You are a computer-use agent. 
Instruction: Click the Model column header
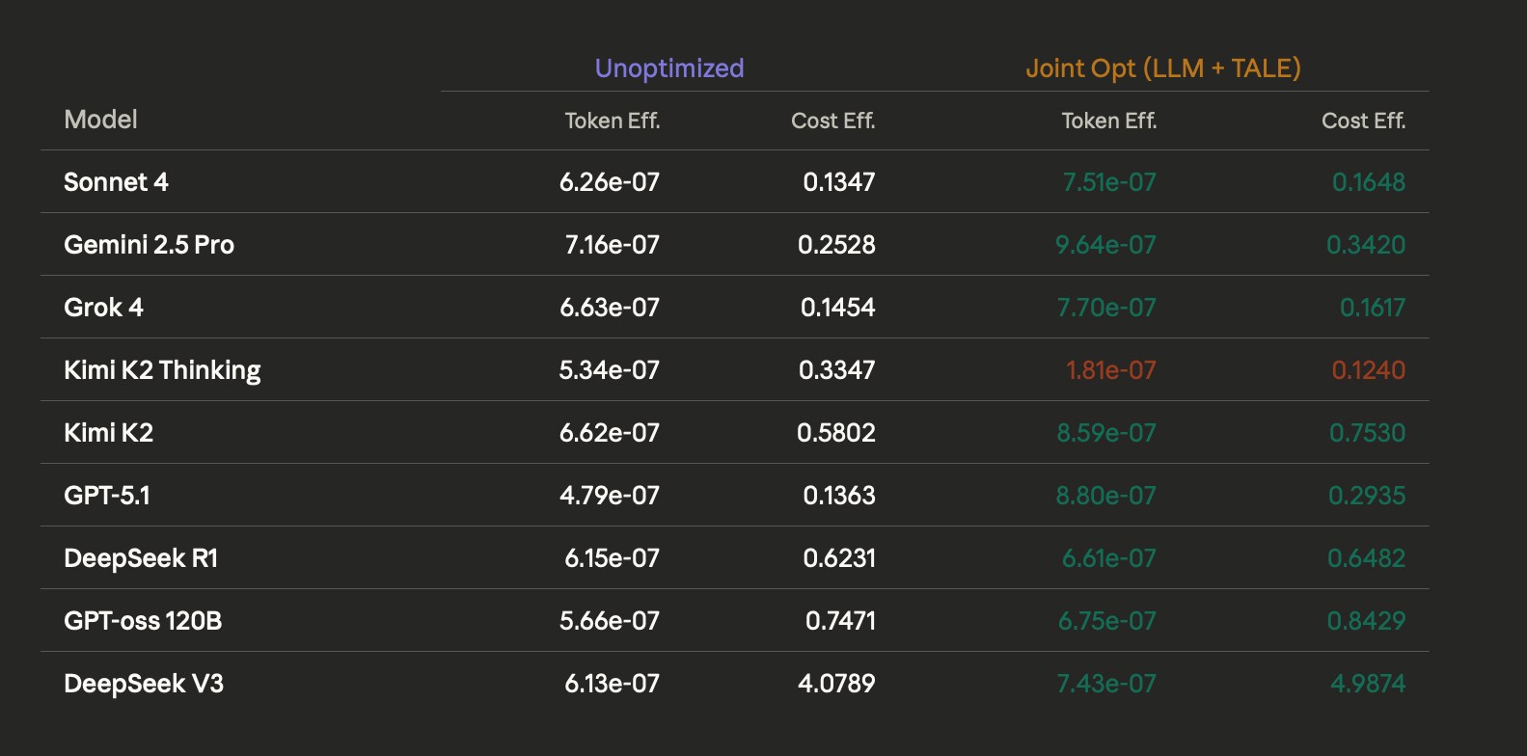click(x=100, y=120)
